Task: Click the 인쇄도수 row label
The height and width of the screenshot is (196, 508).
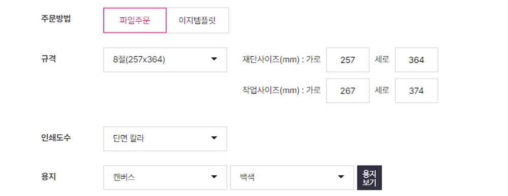Action: click(56, 138)
